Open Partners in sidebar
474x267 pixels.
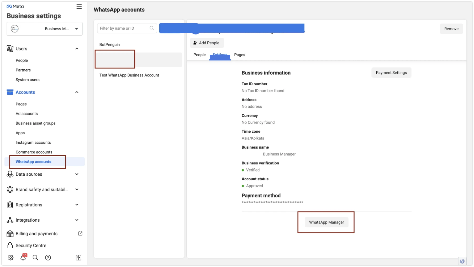pos(23,70)
